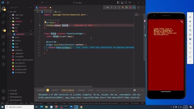Click the emulator power button
The height and width of the screenshot is (109, 194).
tap(190, 17)
